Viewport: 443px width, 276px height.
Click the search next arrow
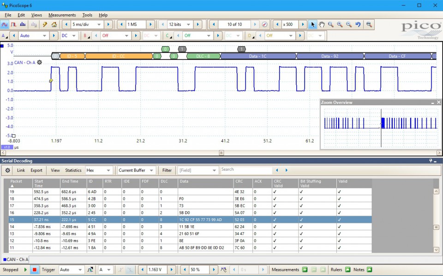[286, 170]
